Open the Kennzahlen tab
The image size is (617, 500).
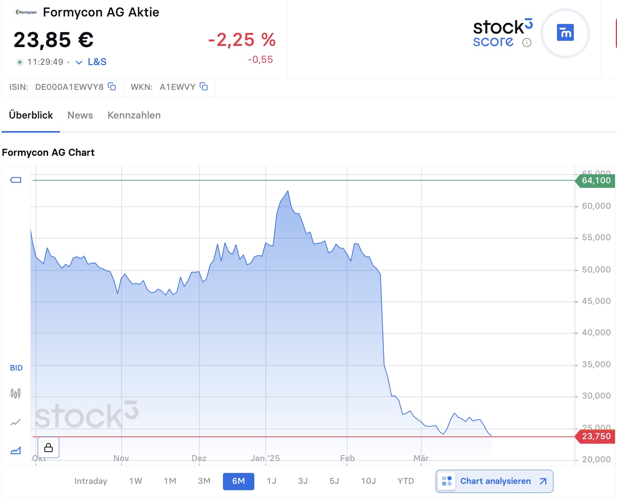[134, 115]
